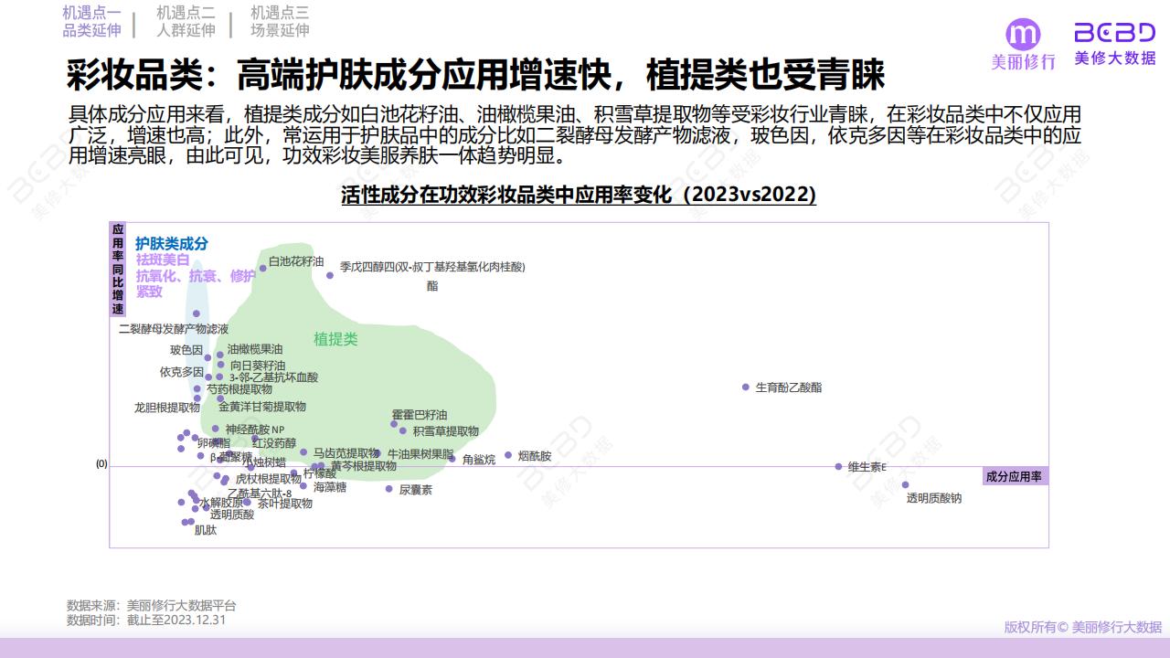
Task: Click the chart title 活性成分在功效彩妆品类中应用率变化
Action: [x=579, y=195]
